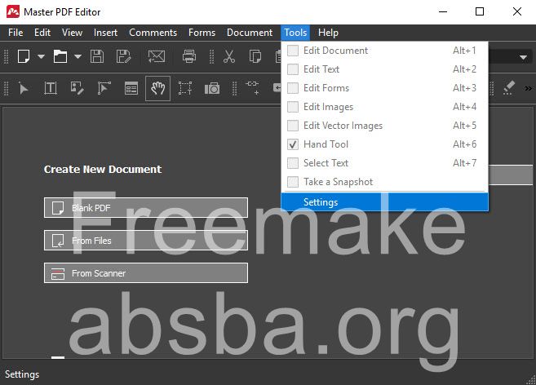Click the Copy pages icon
The width and height of the screenshot is (536, 385).
click(255, 56)
